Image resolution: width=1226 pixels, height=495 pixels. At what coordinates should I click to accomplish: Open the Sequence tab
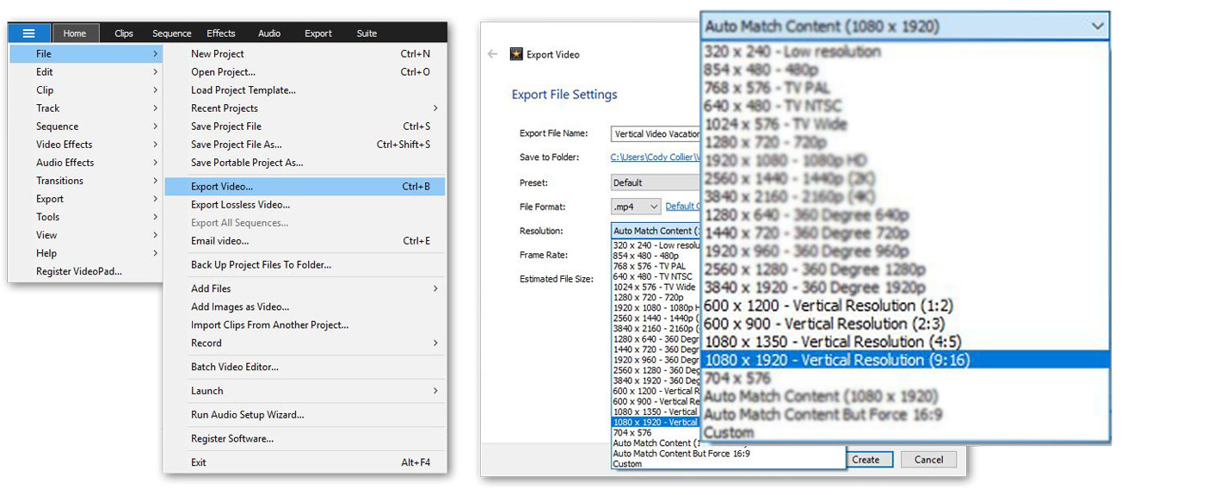coord(172,34)
